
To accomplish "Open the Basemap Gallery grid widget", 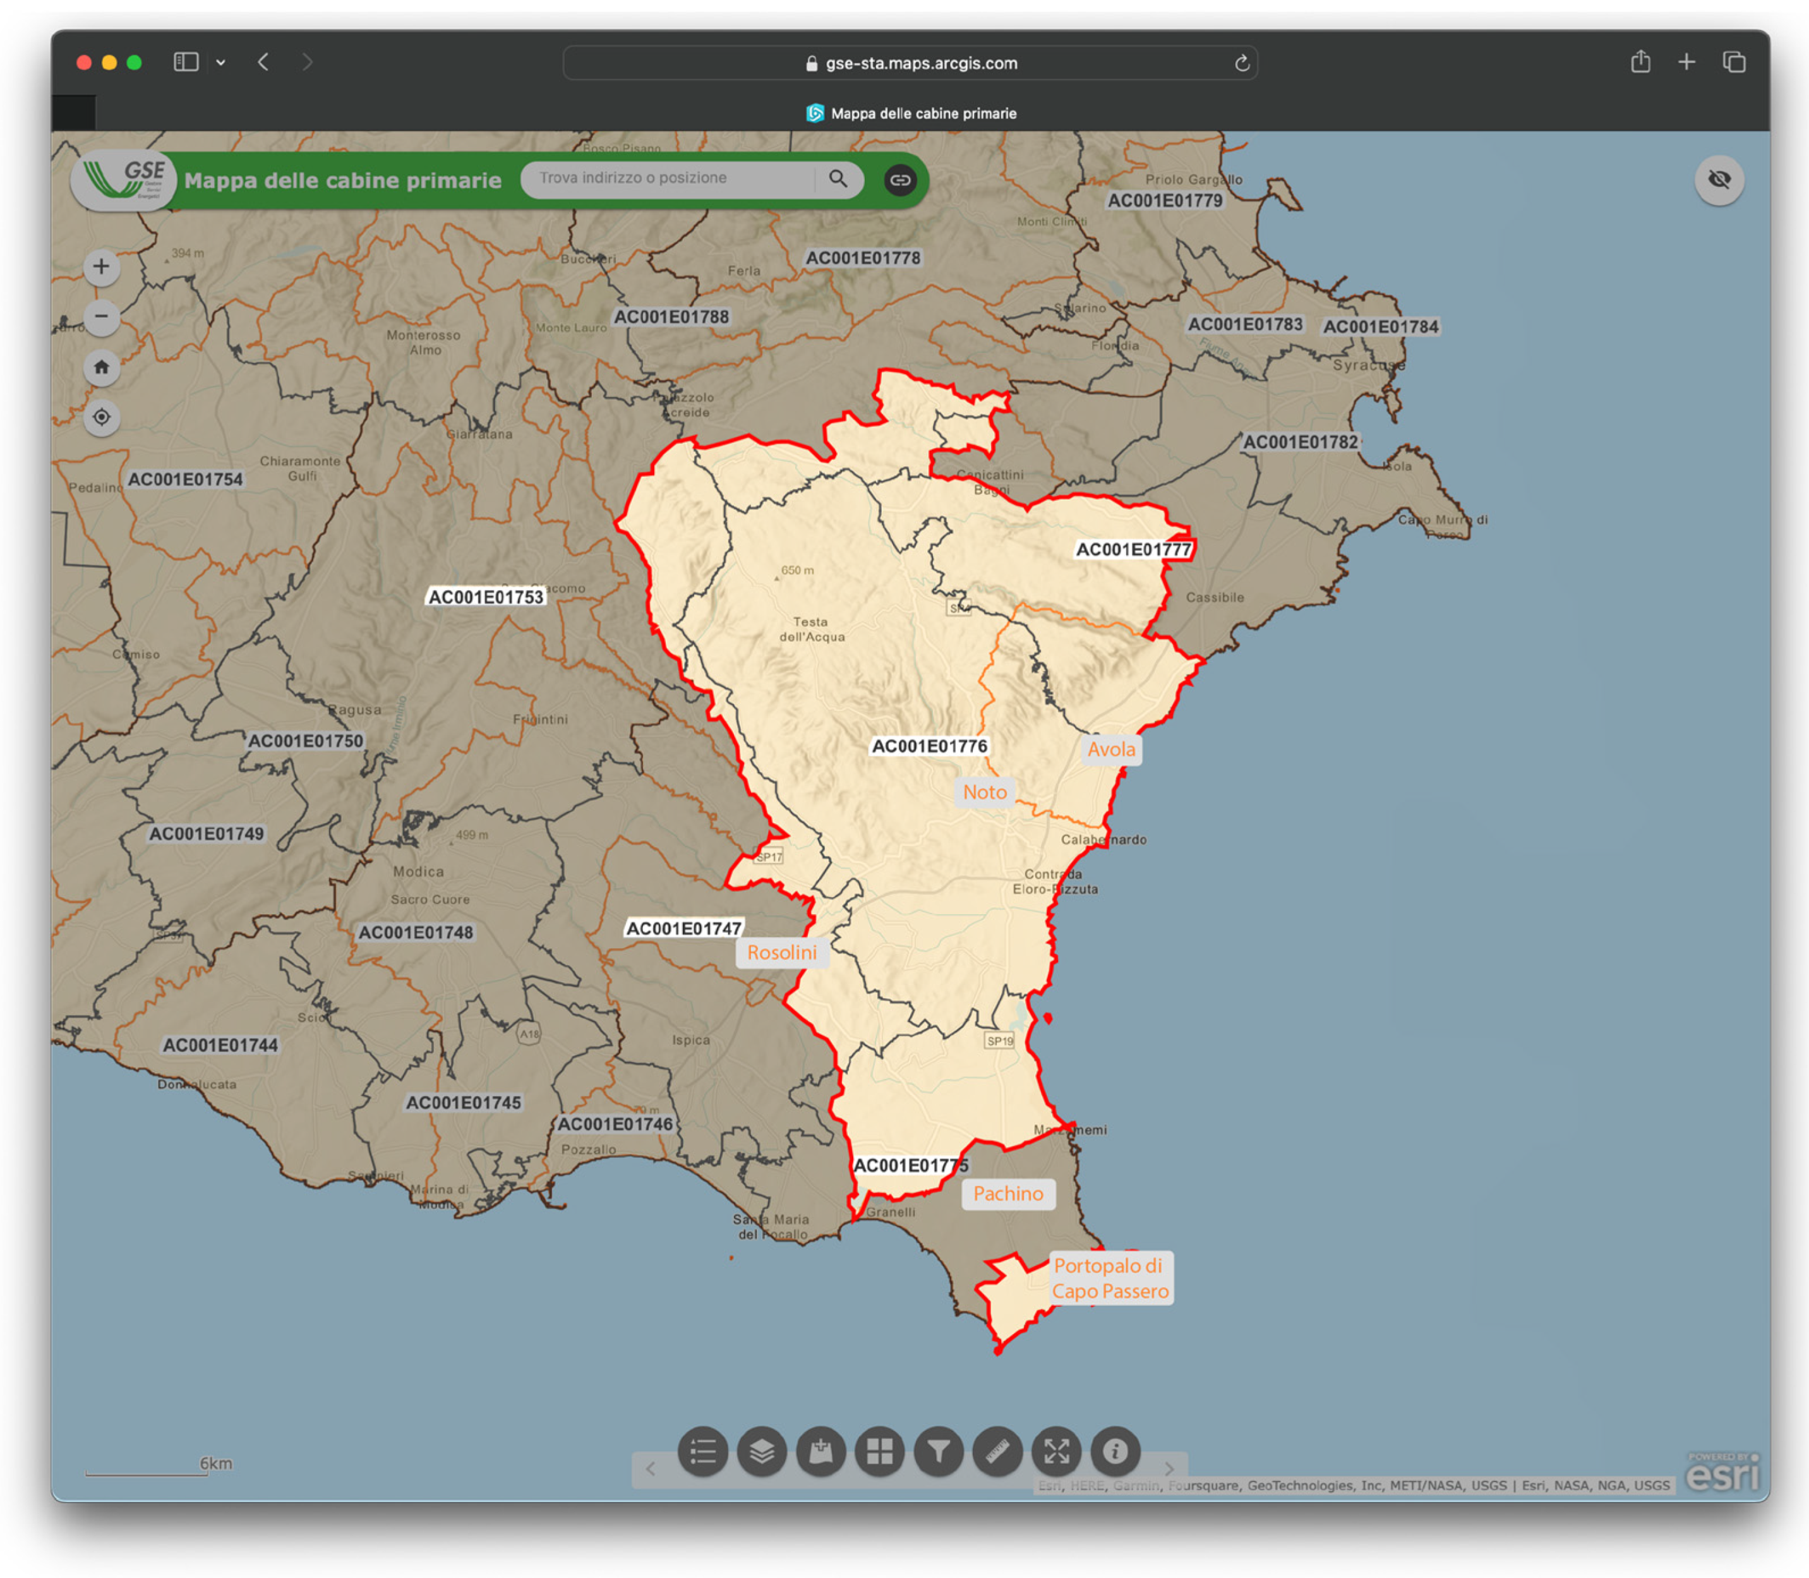I will [879, 1451].
